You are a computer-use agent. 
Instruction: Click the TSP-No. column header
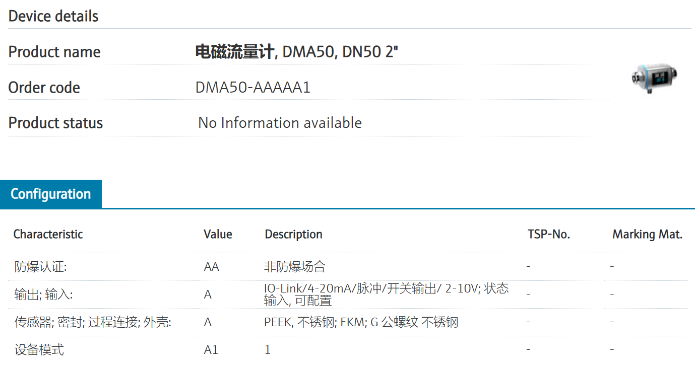click(x=549, y=234)
